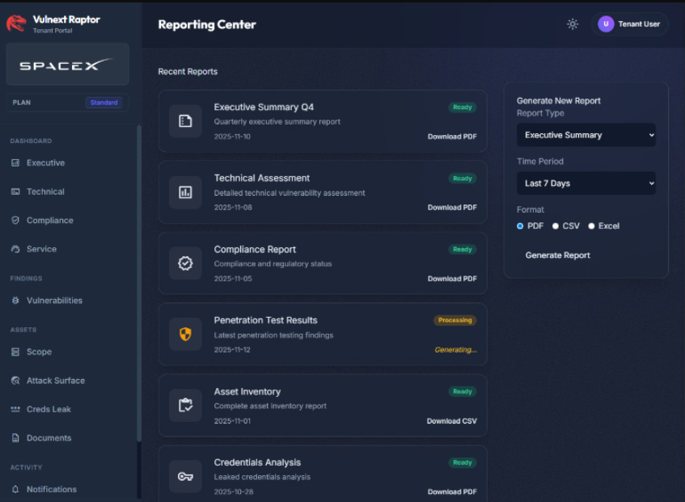685x502 pixels.
Task: Go to the Scope assets page
Action: [x=39, y=352]
